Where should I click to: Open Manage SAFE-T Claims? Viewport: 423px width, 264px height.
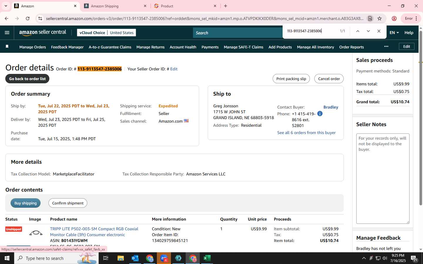[244, 47]
